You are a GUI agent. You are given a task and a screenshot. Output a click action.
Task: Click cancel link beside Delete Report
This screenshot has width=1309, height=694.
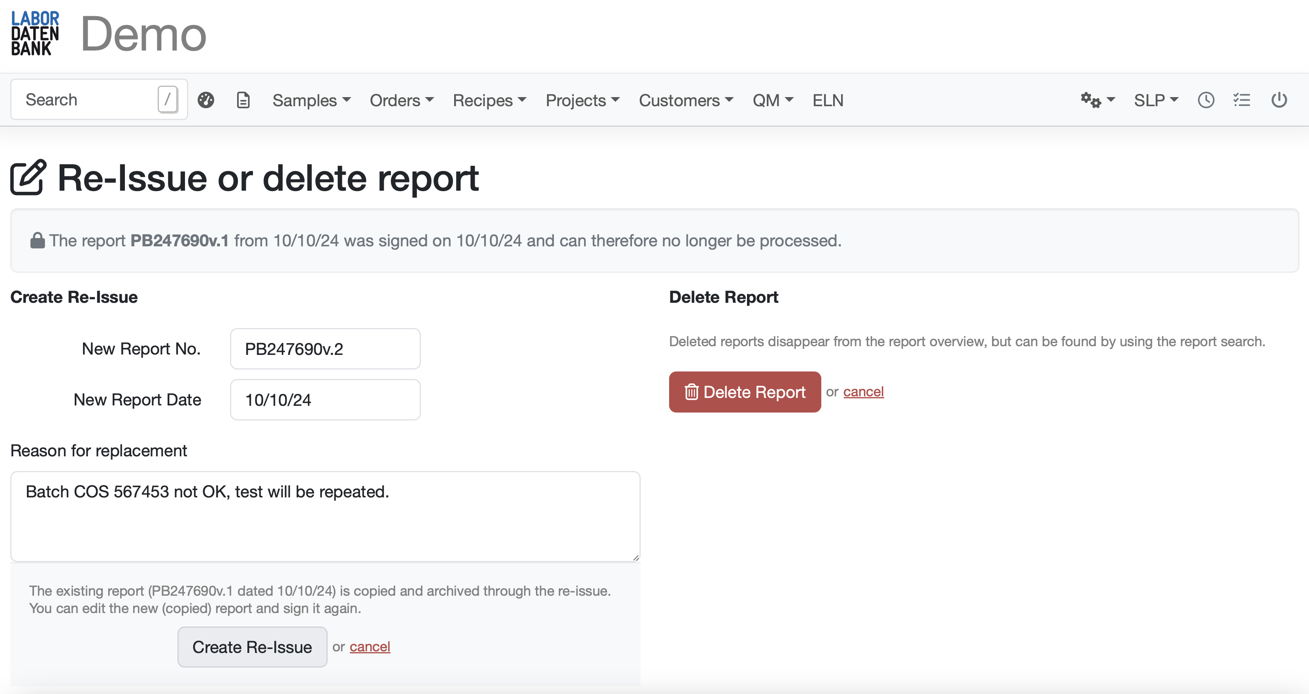tap(863, 392)
